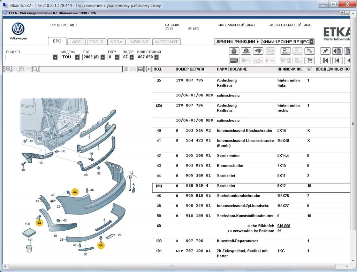Click the 3D view button

pyautogui.click(x=126, y=69)
